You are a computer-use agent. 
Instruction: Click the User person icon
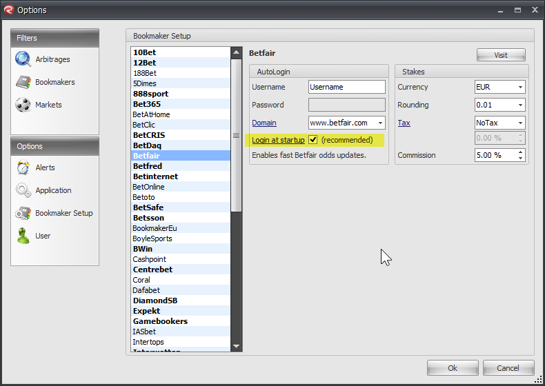[23, 236]
